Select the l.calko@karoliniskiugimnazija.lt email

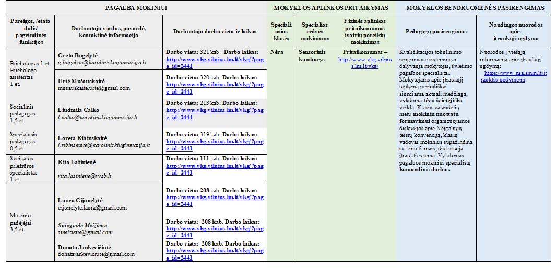[97, 118]
